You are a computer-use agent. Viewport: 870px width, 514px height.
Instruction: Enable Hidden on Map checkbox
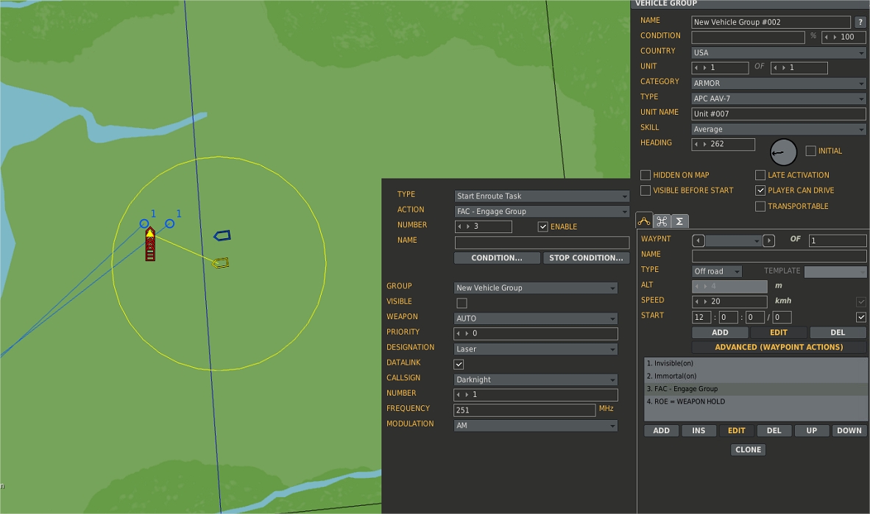(646, 175)
